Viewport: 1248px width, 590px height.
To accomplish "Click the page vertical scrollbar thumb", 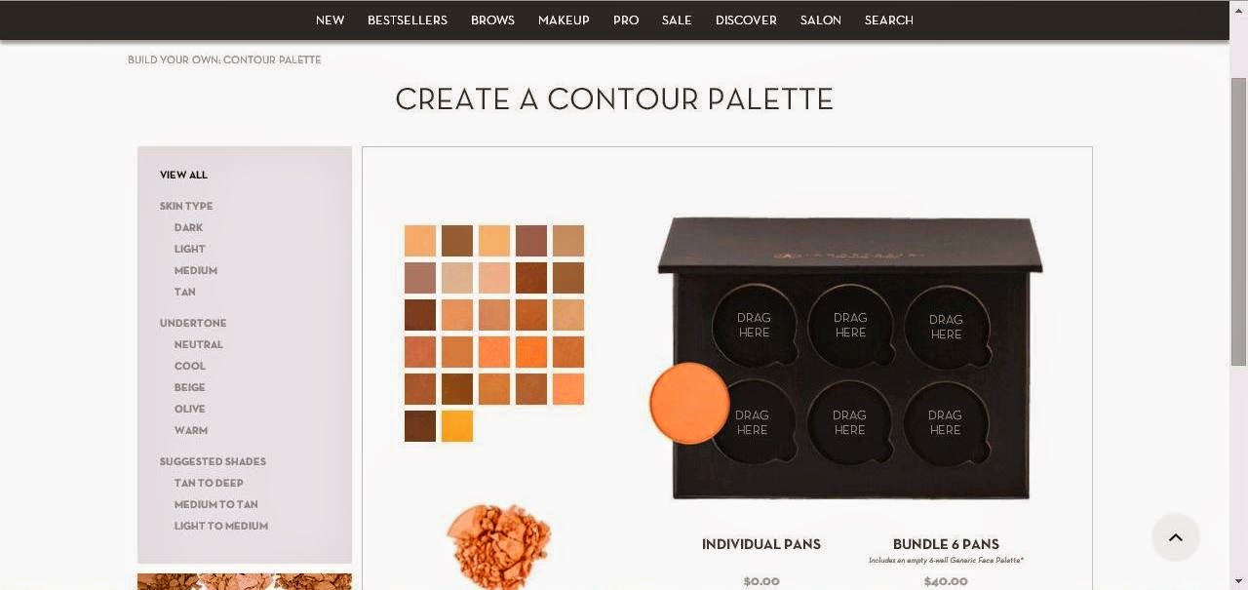I will coord(1238,221).
